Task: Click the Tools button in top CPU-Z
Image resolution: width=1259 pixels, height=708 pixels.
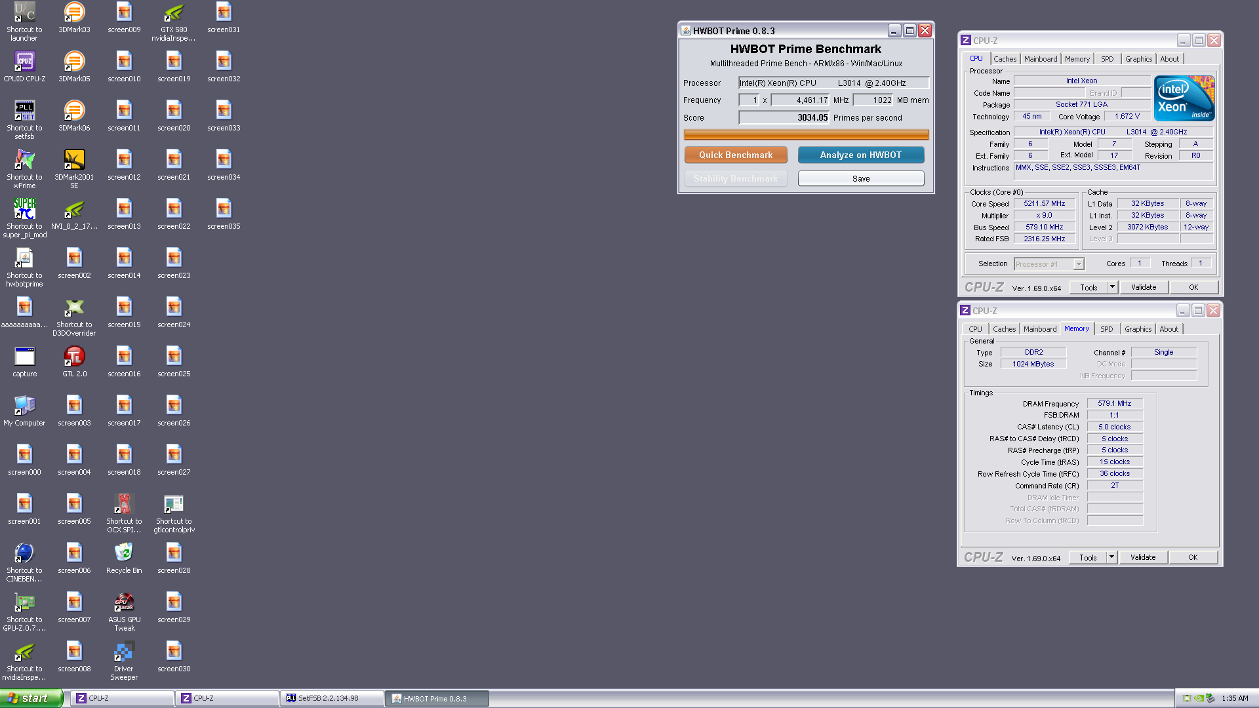Action: pyautogui.click(x=1089, y=287)
